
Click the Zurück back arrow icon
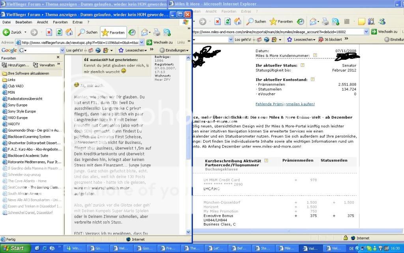tap(7, 32)
